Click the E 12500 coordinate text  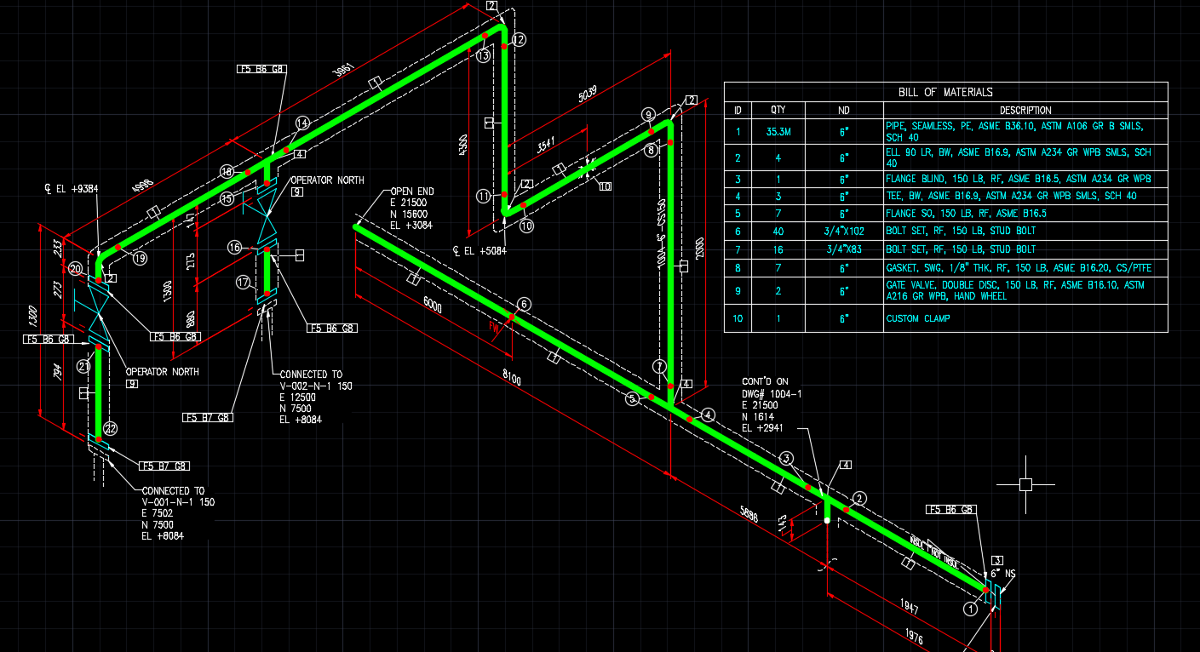tap(298, 397)
